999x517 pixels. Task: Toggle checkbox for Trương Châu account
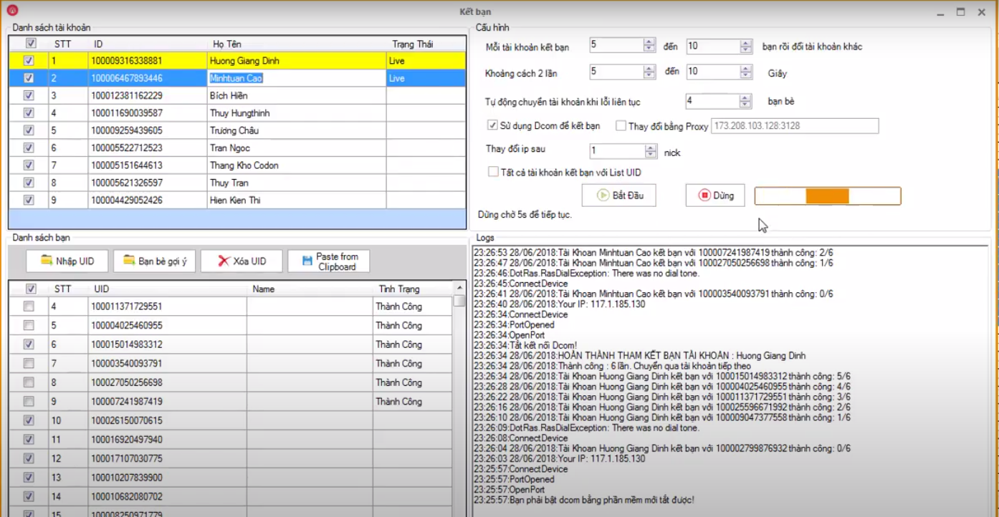tap(29, 130)
